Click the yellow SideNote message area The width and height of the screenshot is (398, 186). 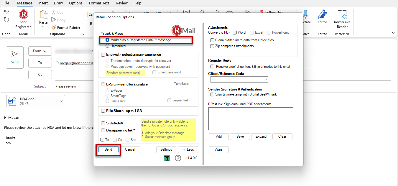(x=168, y=130)
